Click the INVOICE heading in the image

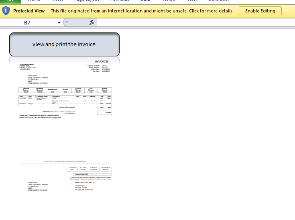pyautogui.click(x=102, y=61)
